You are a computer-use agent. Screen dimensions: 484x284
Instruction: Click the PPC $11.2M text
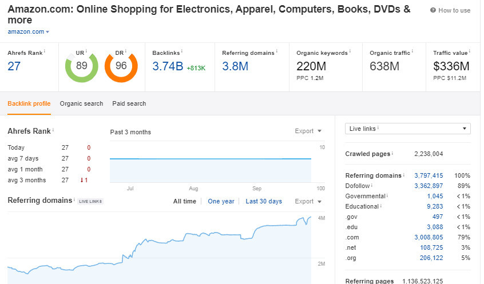tap(450, 78)
